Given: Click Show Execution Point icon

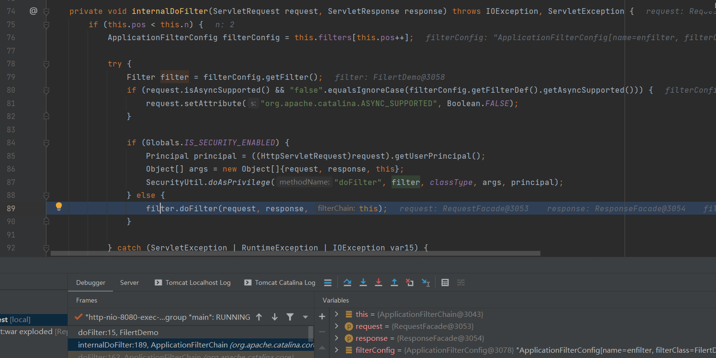Looking at the screenshot, I should tap(328, 282).
